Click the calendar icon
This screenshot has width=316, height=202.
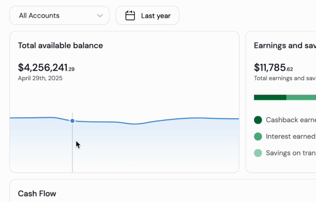point(130,15)
